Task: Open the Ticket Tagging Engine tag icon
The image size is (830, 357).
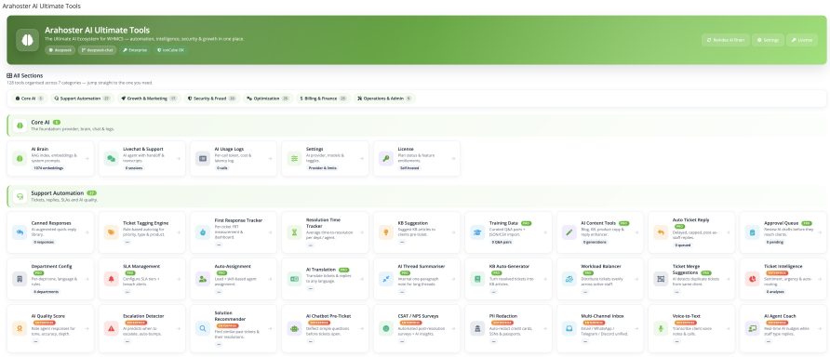Action: point(112,232)
